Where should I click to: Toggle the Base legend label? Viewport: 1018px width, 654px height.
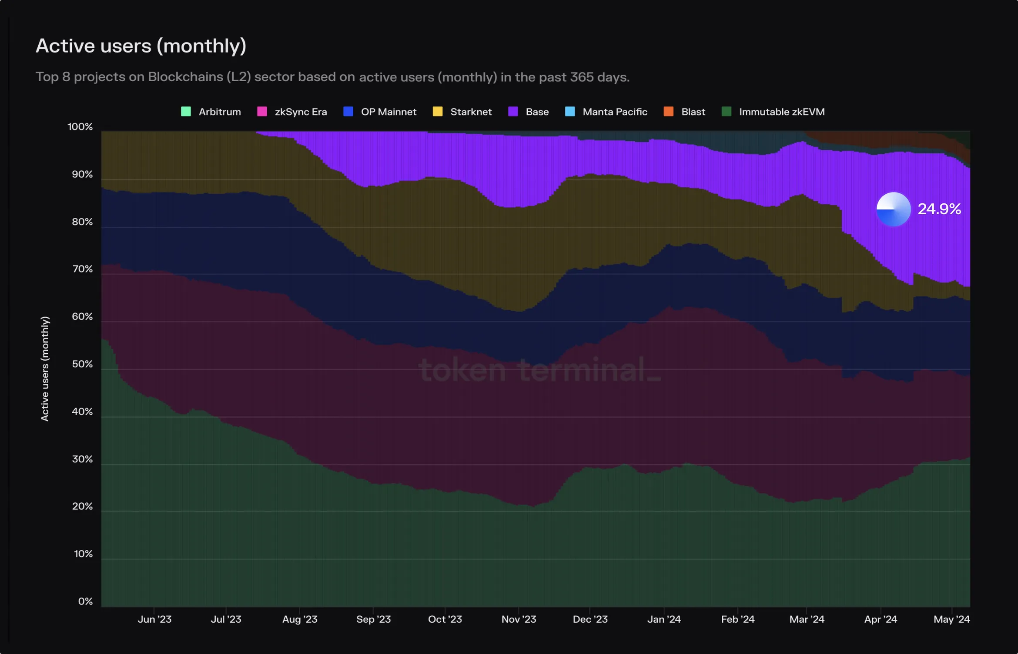pos(537,112)
